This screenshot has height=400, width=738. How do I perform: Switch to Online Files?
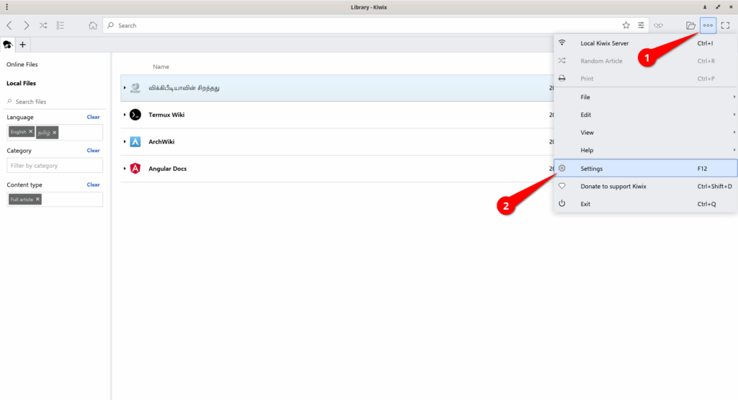click(x=22, y=64)
